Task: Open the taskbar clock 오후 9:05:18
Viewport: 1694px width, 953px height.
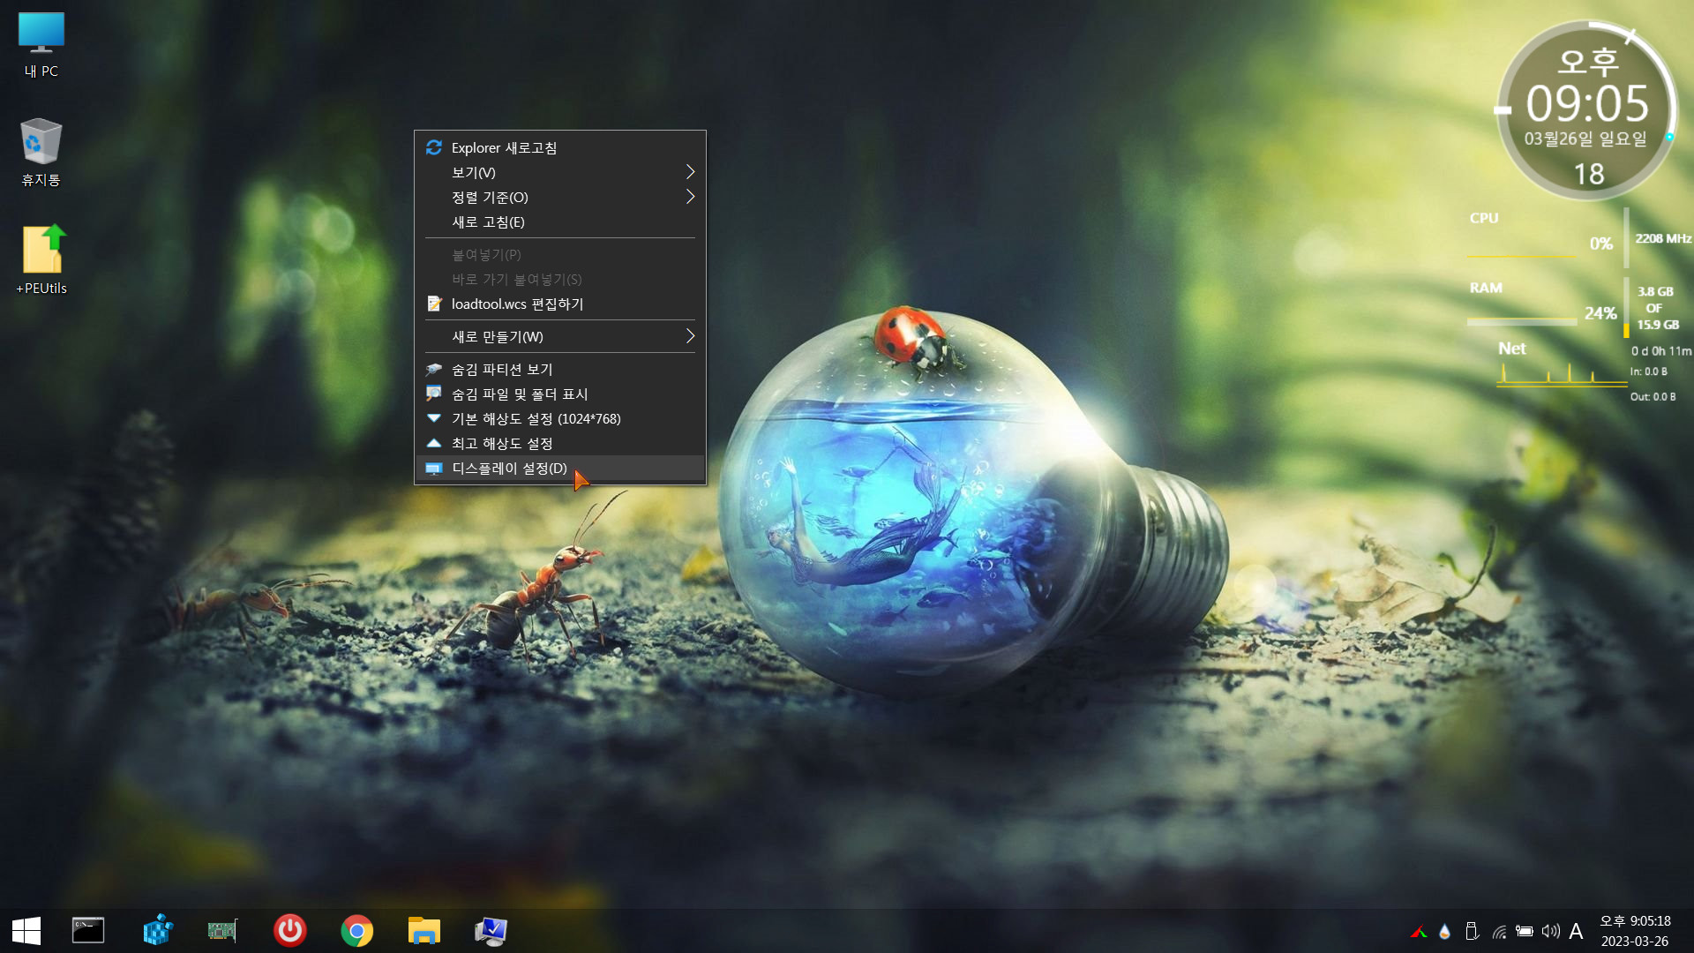Action: click(1635, 931)
